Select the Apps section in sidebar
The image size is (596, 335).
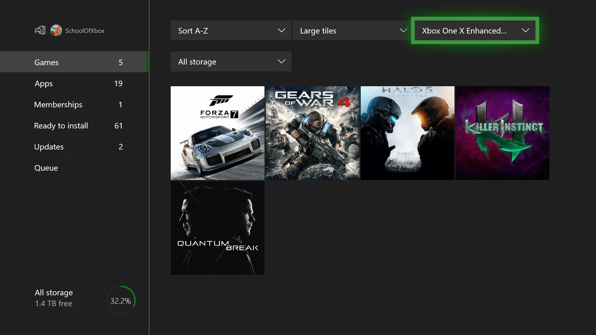44,83
